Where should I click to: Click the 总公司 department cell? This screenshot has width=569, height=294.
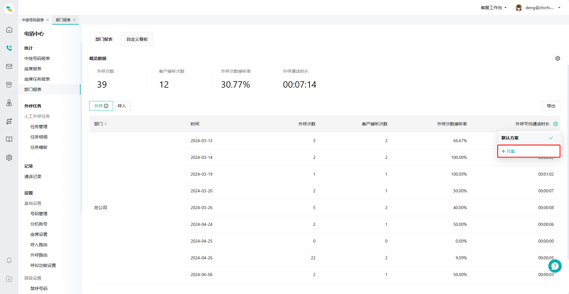tap(101, 208)
